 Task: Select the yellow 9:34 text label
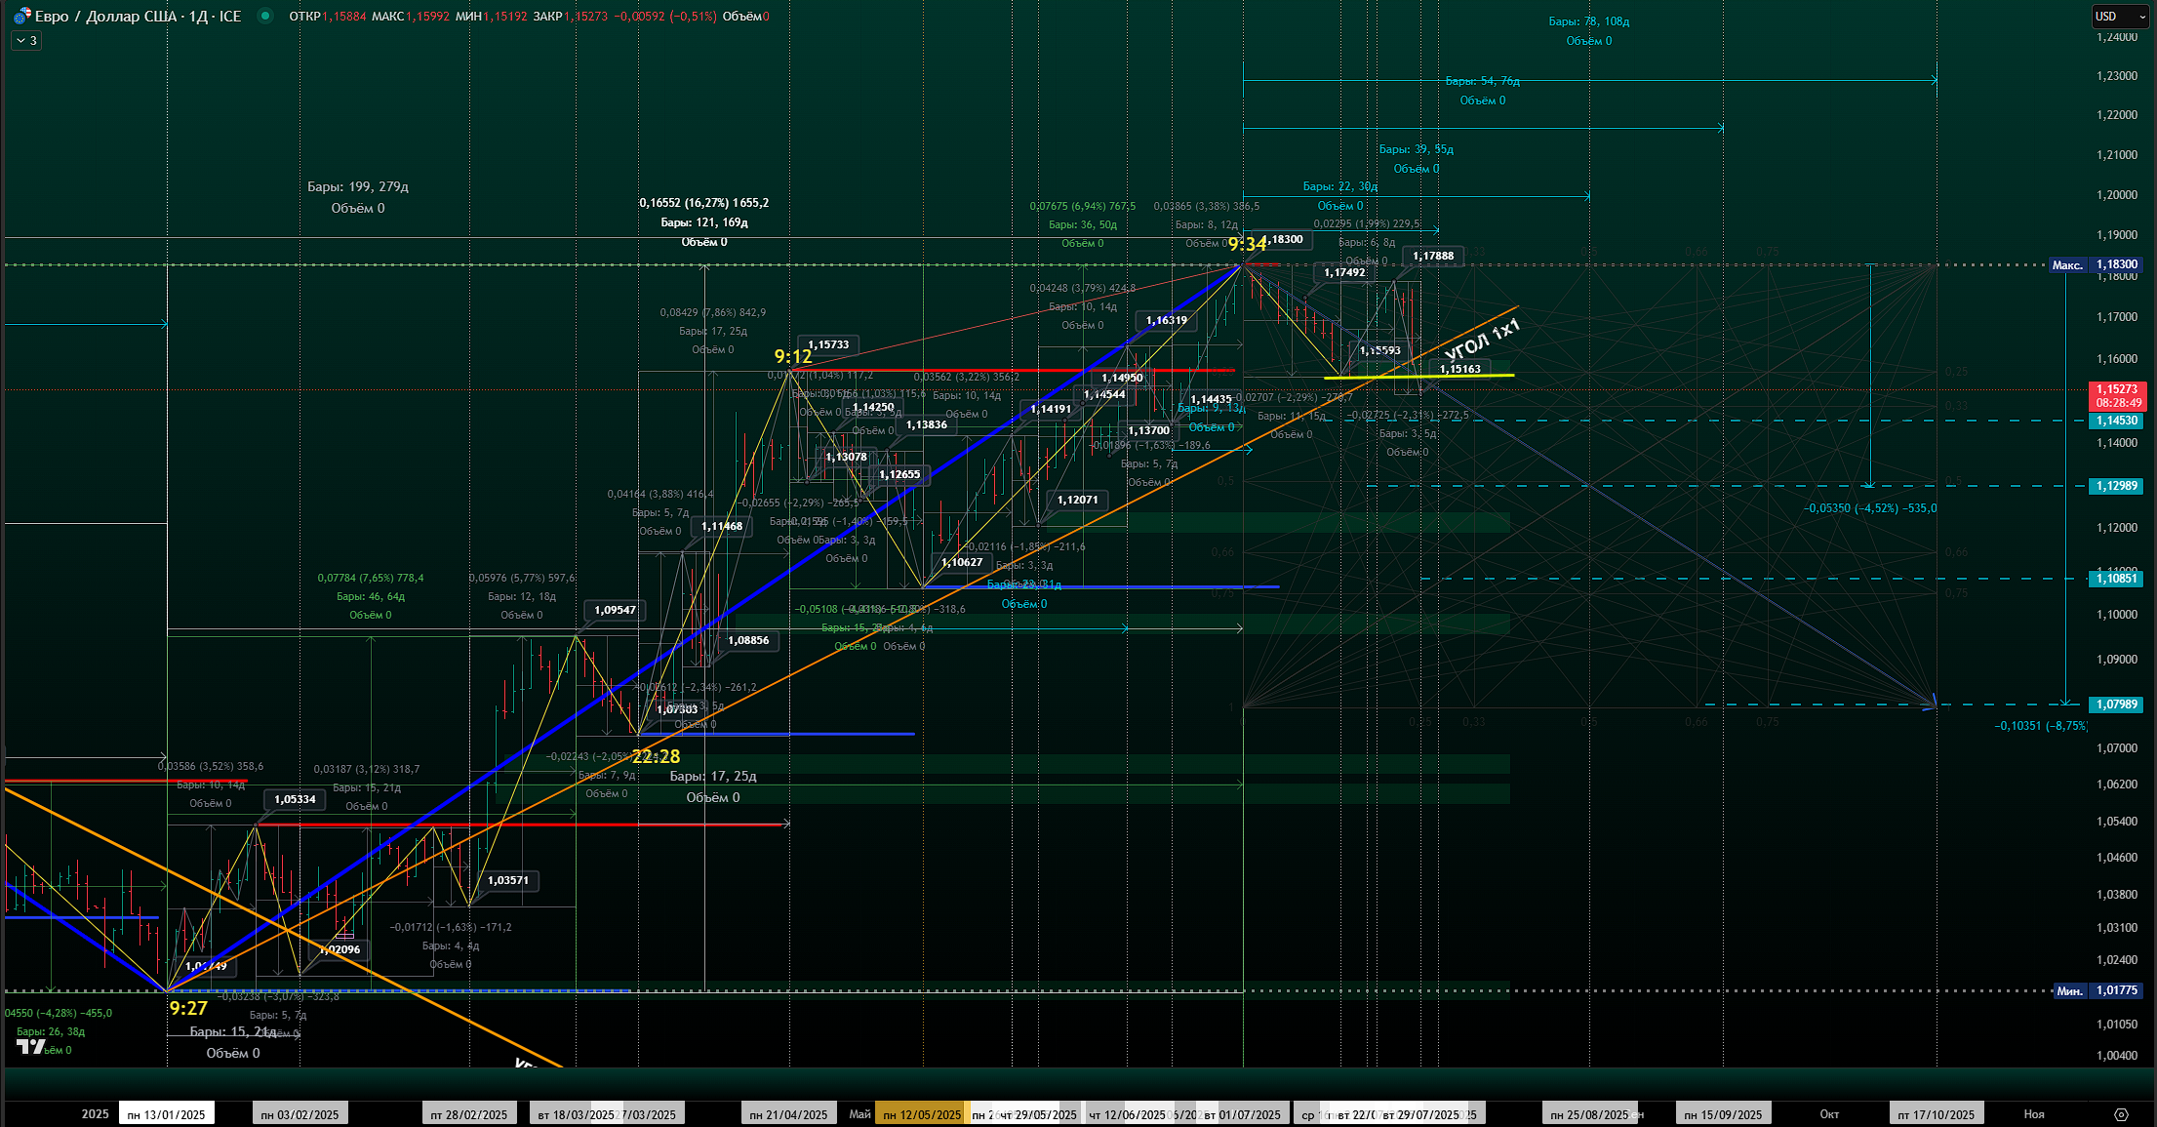tap(1247, 244)
